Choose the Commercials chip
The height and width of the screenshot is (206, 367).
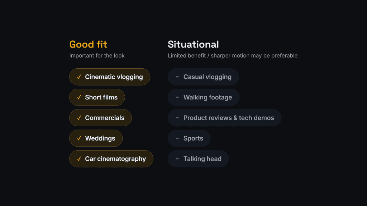[101, 118]
